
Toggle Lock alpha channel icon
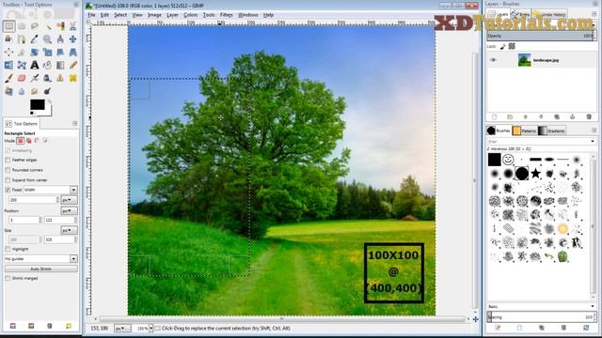(512, 46)
